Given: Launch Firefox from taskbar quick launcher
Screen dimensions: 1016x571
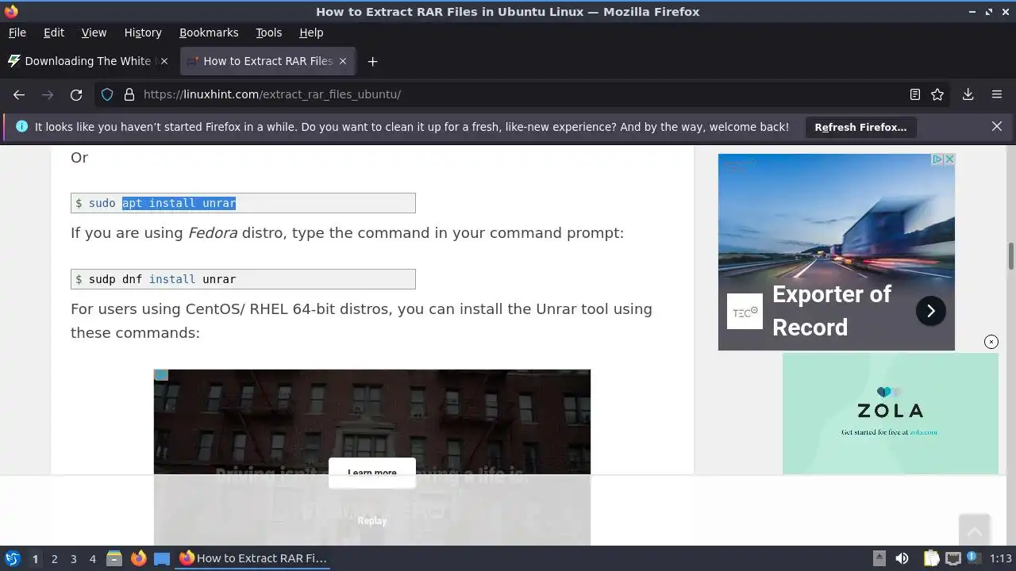Looking at the screenshot, I should pos(138,558).
